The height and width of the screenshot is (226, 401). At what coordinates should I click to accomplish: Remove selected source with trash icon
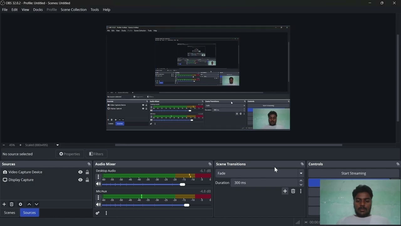click(12, 204)
